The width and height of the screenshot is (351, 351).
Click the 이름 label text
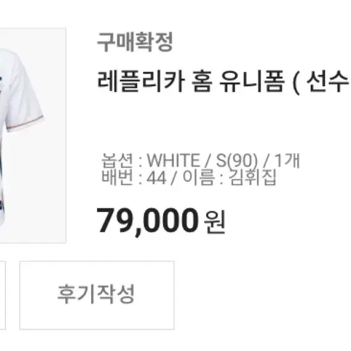pyautogui.click(x=198, y=178)
